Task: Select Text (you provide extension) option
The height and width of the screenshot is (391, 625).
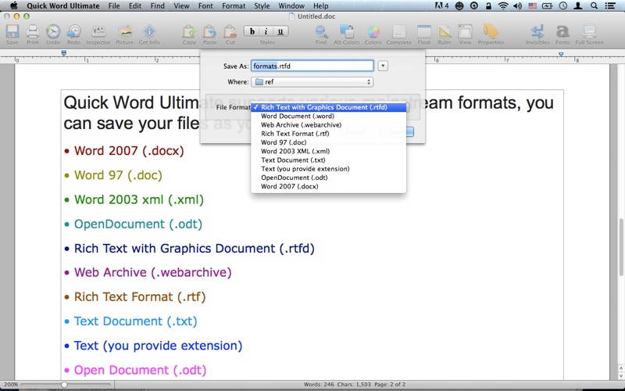Action: click(x=328, y=169)
